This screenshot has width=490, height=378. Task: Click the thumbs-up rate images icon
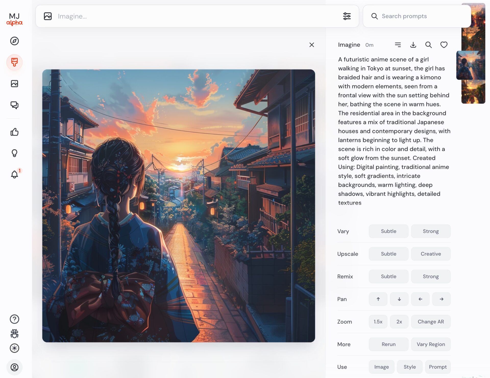click(x=15, y=132)
